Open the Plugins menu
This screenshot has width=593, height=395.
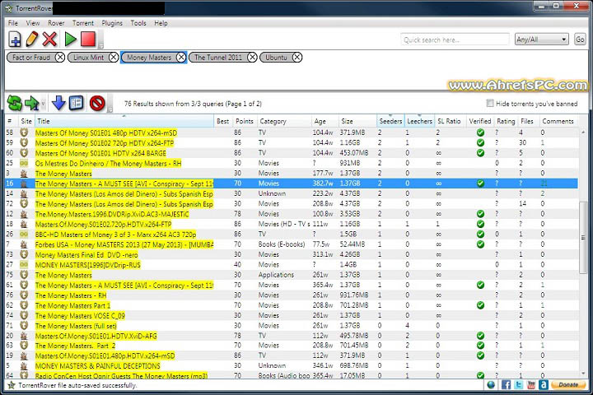click(112, 23)
